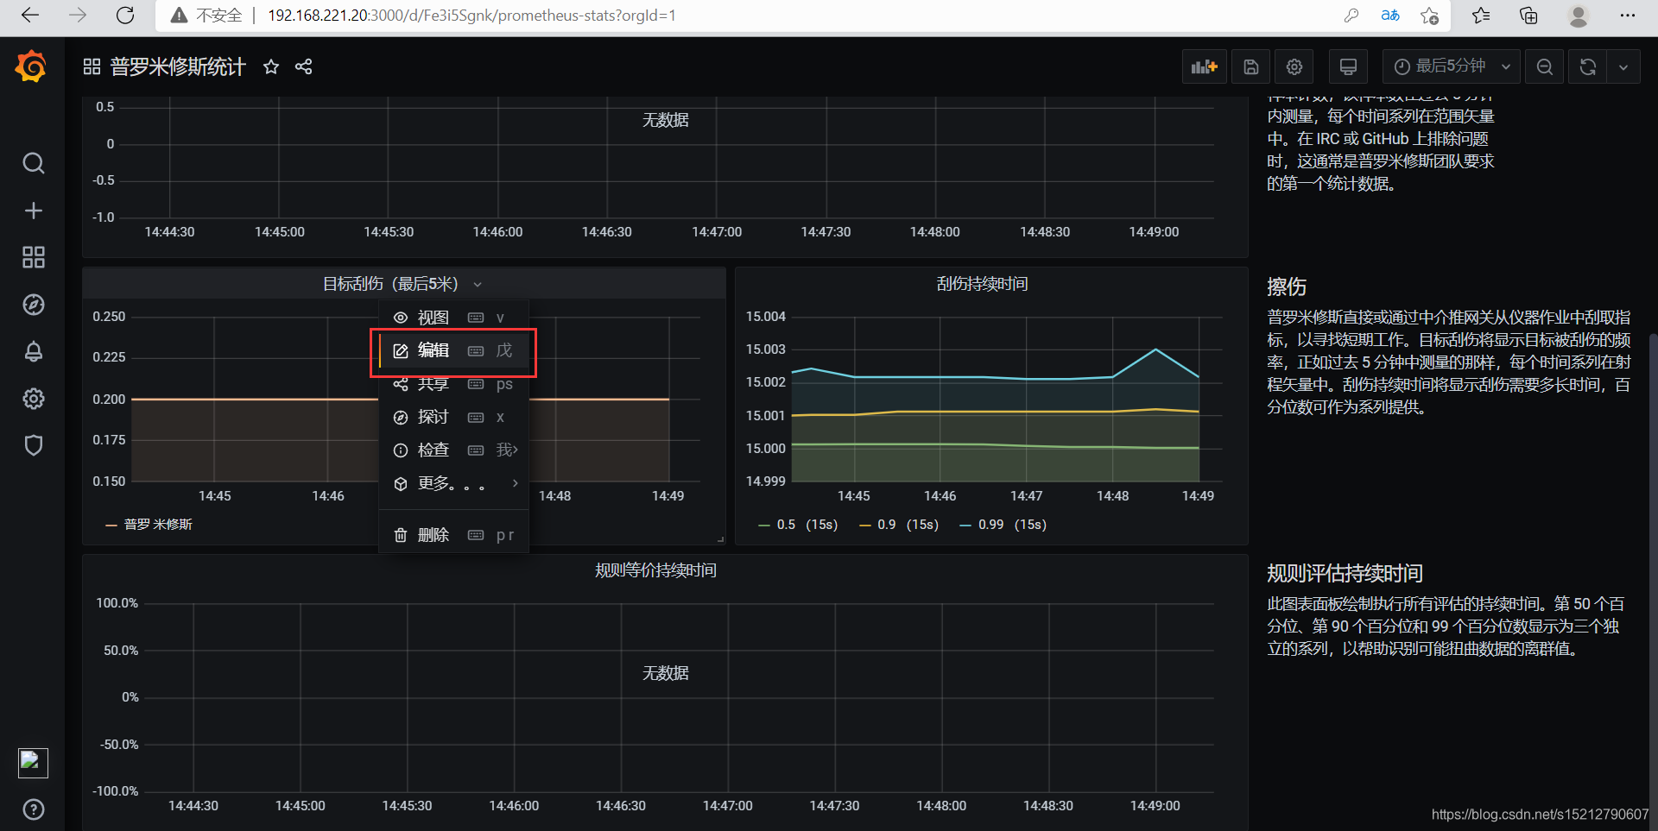This screenshot has width=1658, height=831.
Task: Open the refresh interval dropdown arrow
Action: point(1623,66)
